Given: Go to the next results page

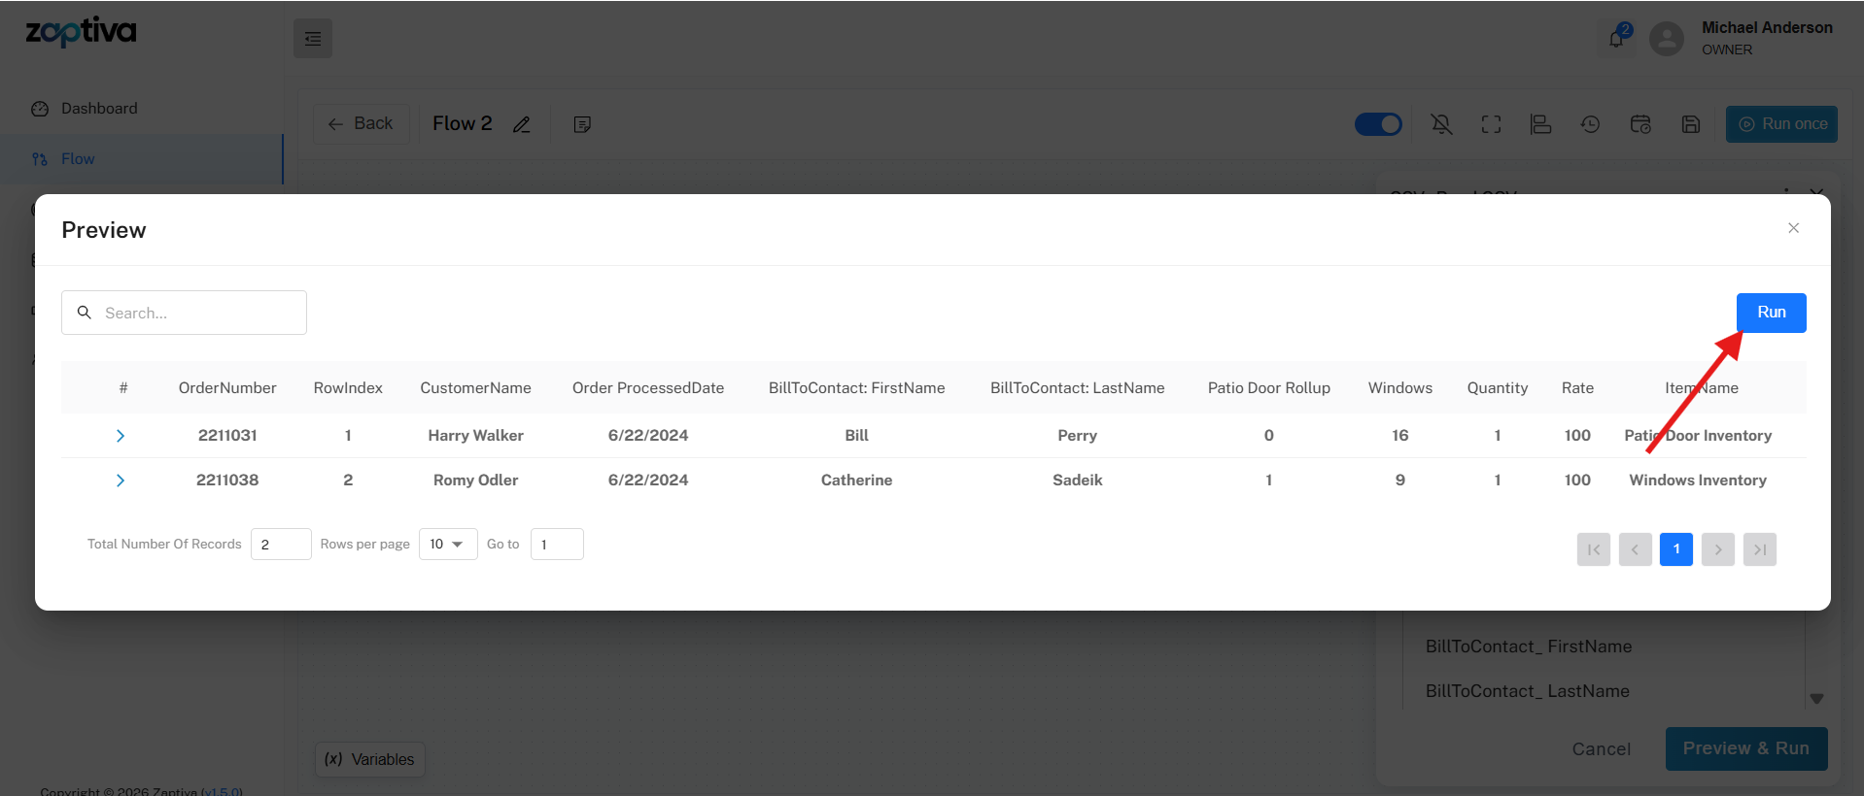Looking at the screenshot, I should [1717, 549].
